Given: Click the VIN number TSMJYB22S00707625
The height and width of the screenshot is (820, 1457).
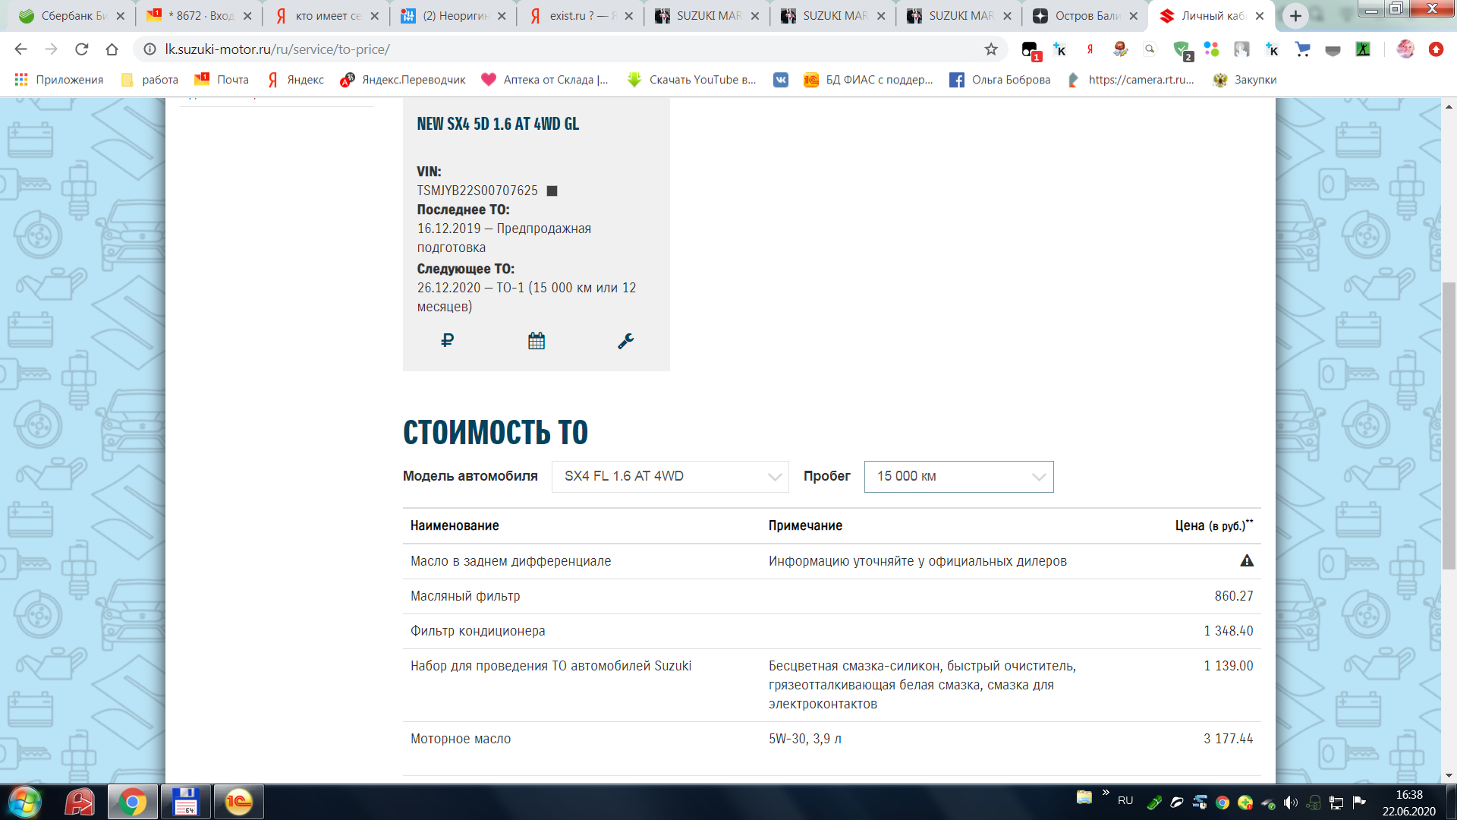Looking at the screenshot, I should (477, 191).
